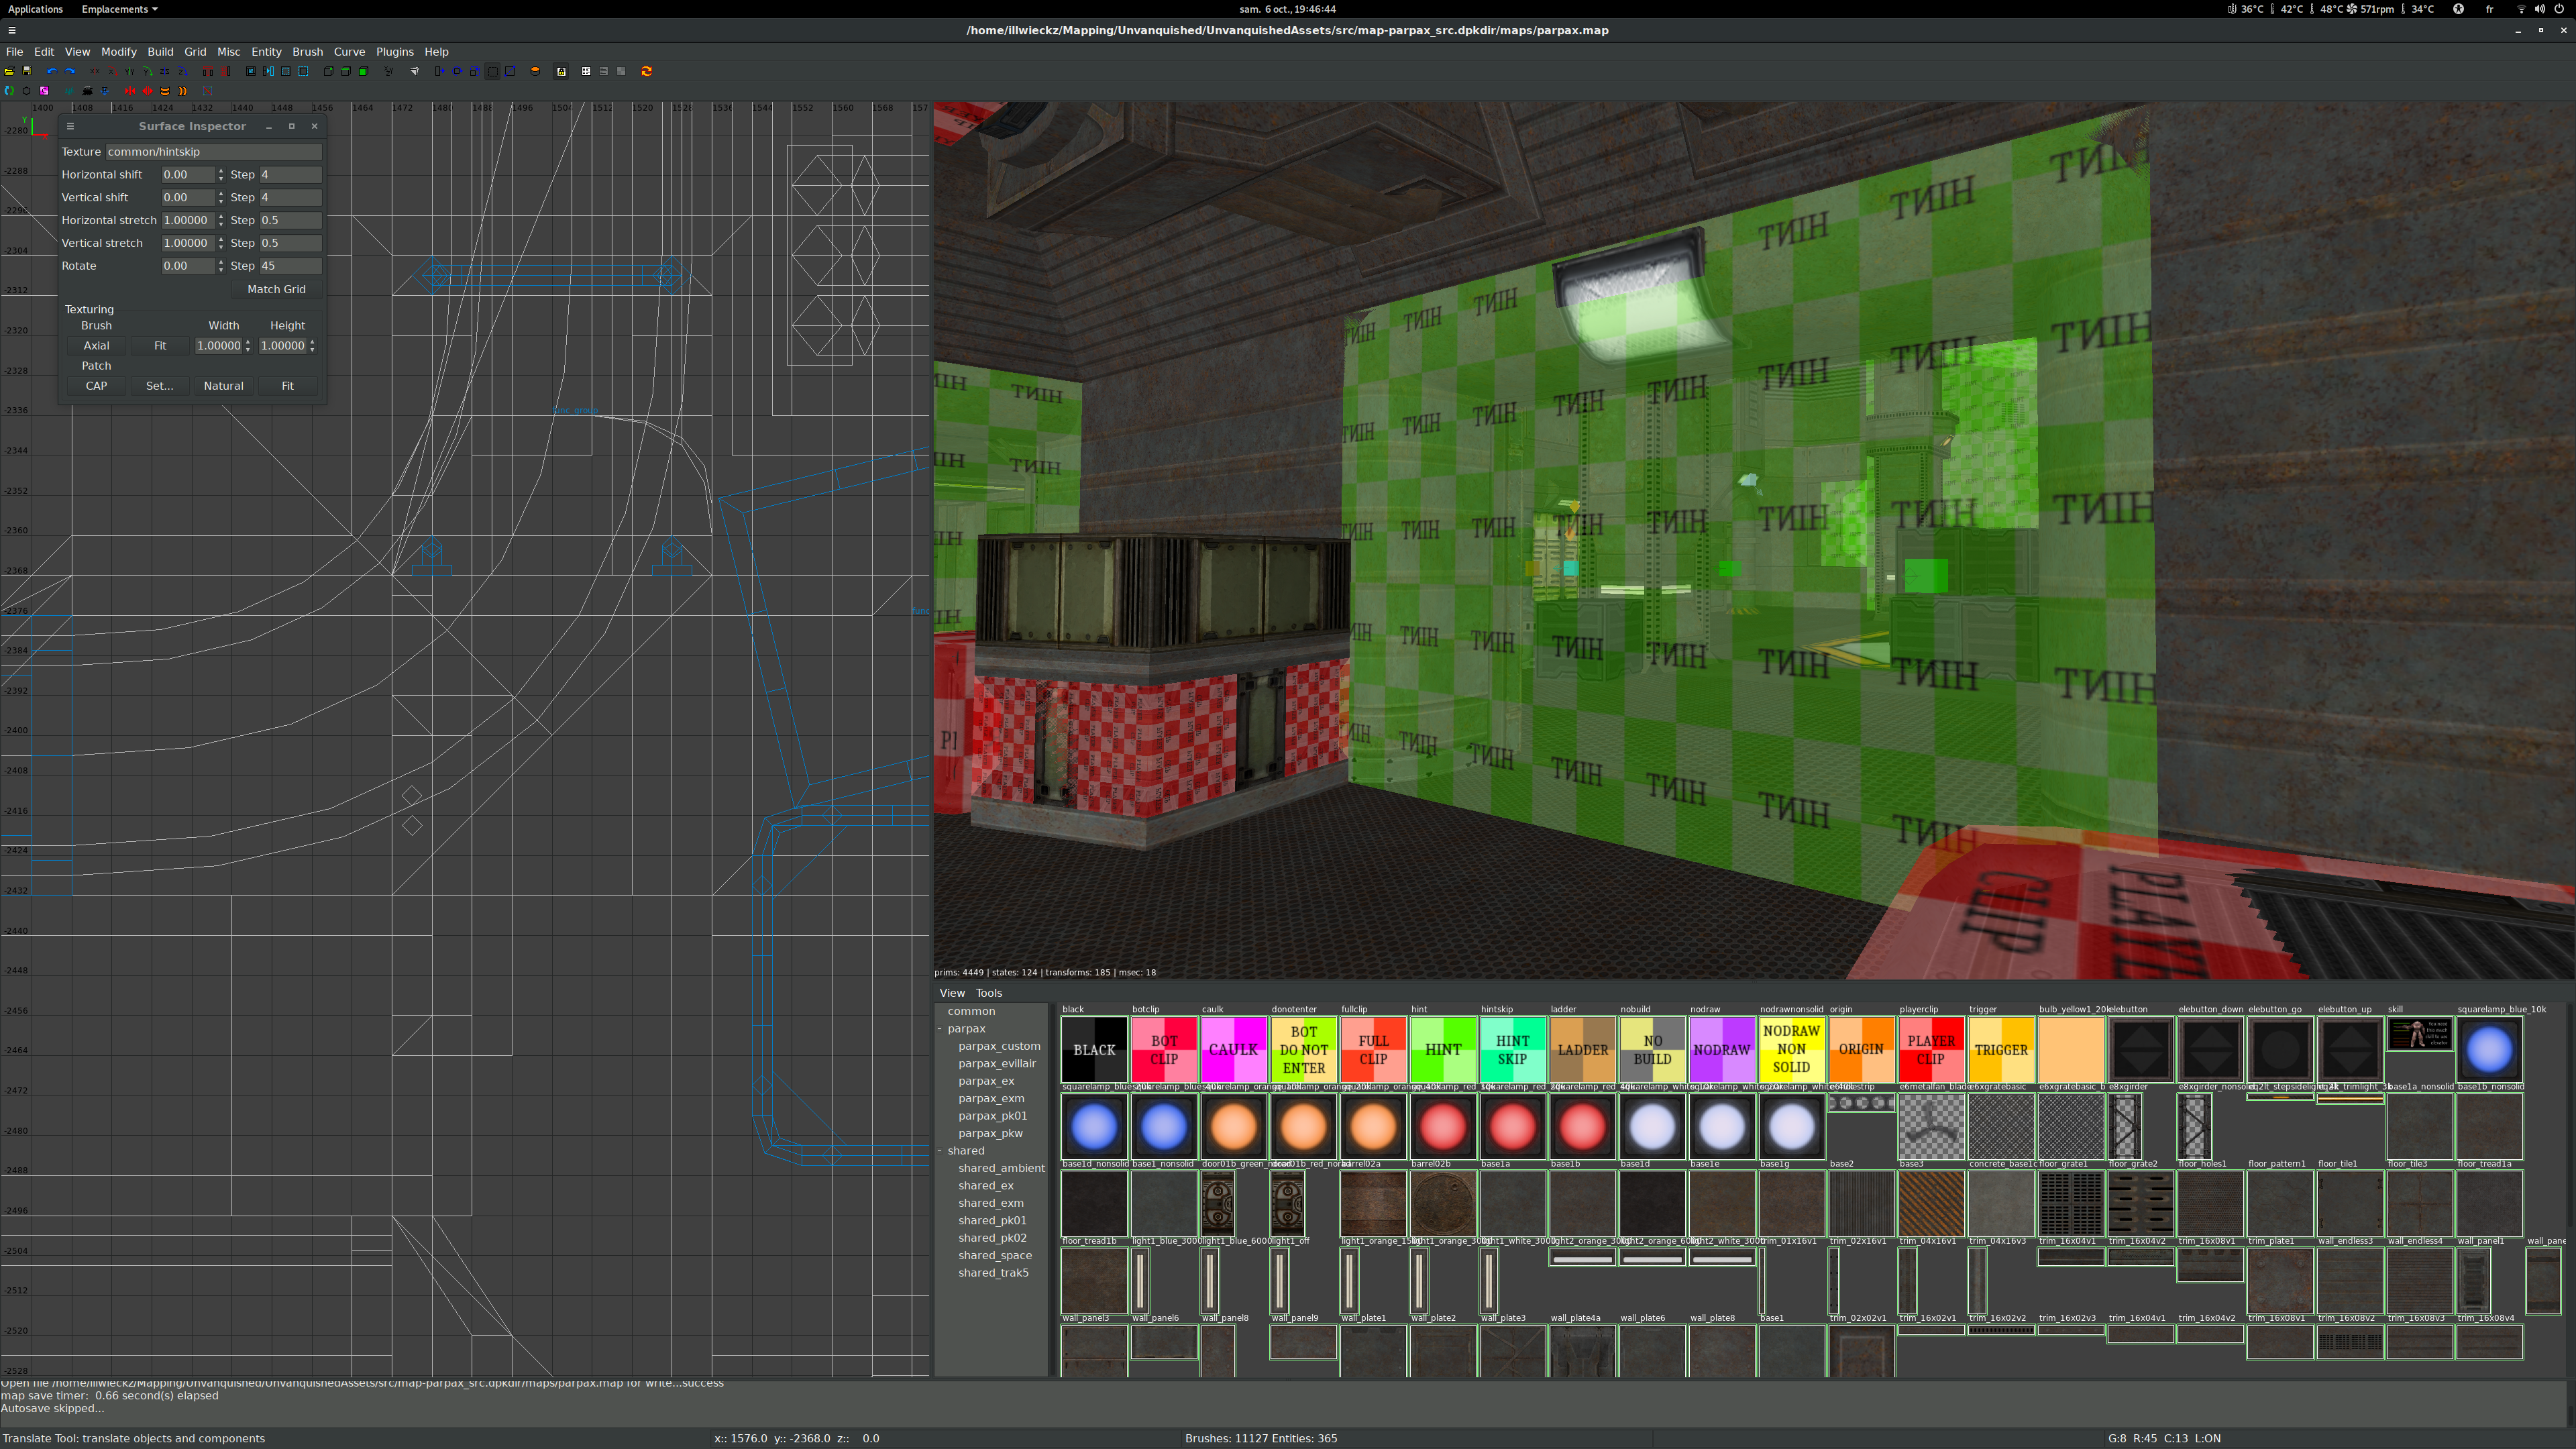
Task: Click the solid green cube toolbar icon
Action: (x=364, y=71)
